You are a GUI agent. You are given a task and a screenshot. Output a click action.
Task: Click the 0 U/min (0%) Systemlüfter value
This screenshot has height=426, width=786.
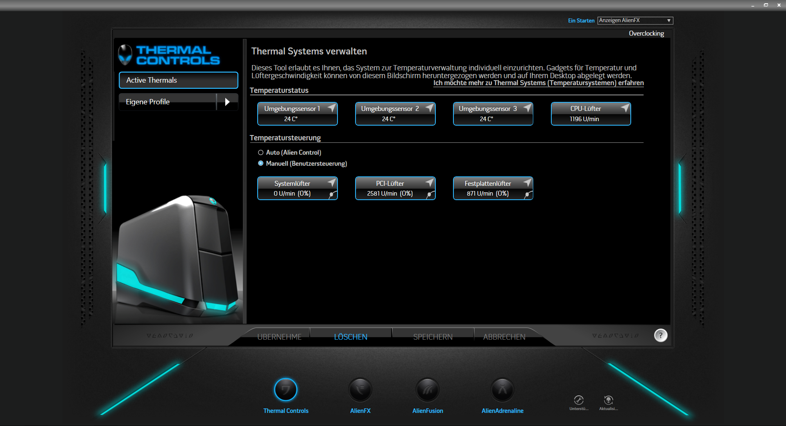pos(292,194)
